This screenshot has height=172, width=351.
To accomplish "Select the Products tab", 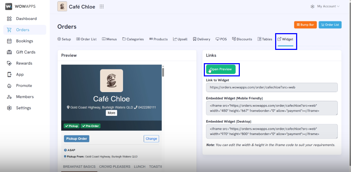I will pos(158,39).
